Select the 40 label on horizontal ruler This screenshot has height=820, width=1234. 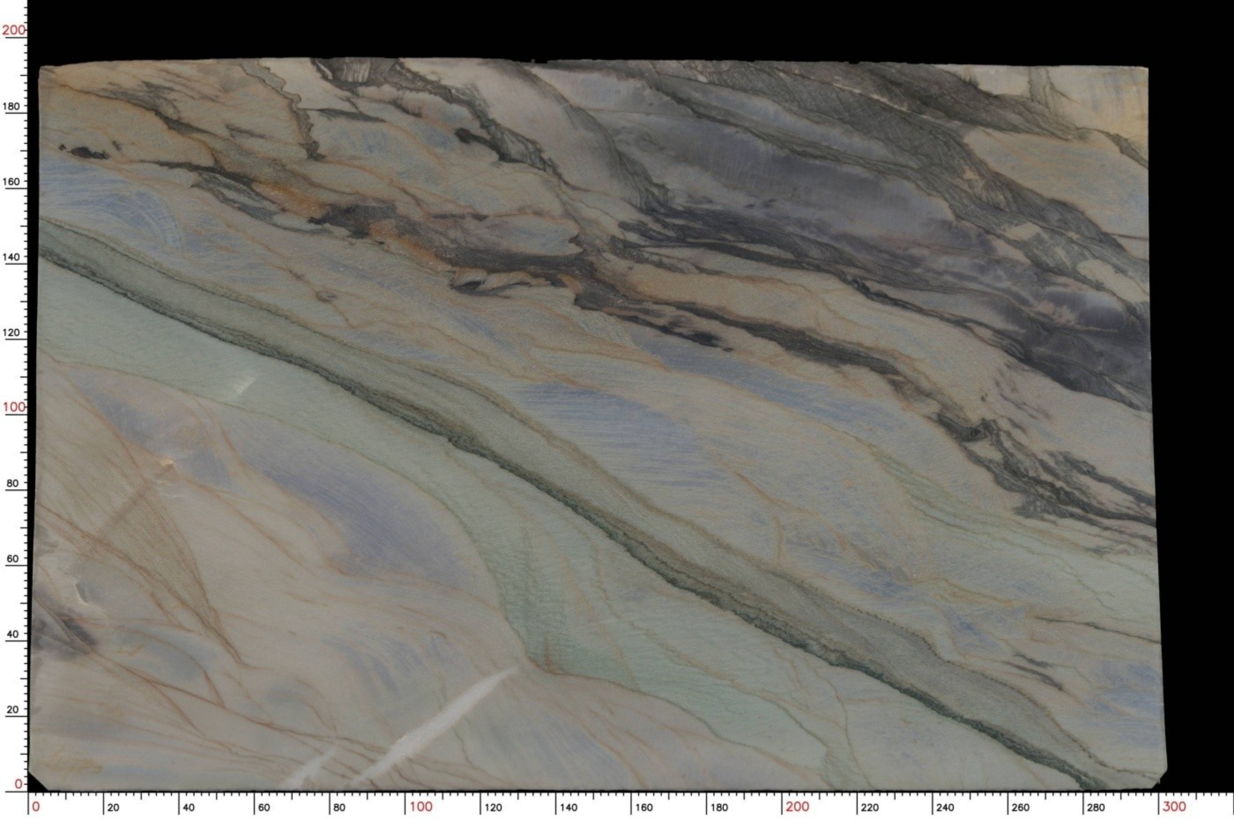188,807
